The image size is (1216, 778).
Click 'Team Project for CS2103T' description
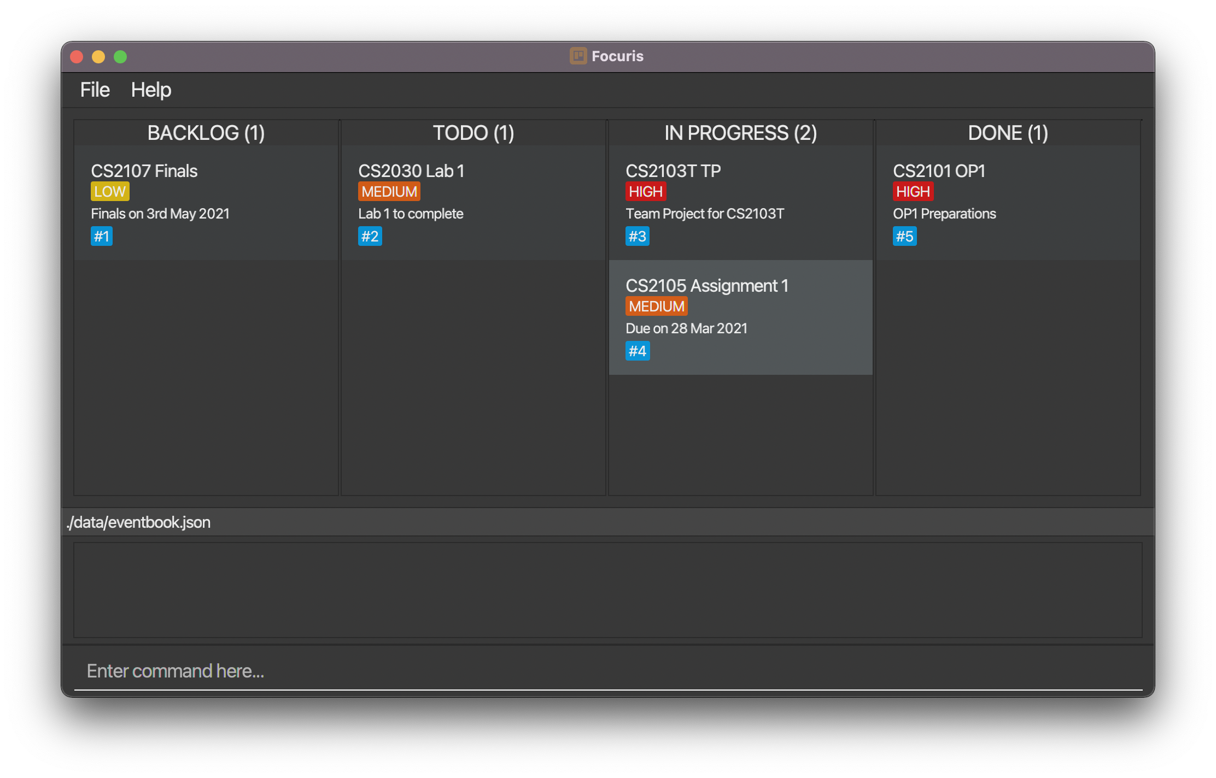coord(705,214)
